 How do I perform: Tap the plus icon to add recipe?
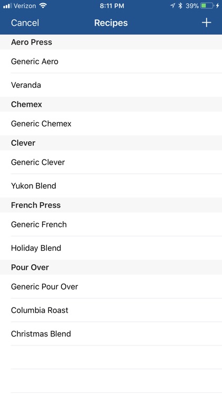206,23
